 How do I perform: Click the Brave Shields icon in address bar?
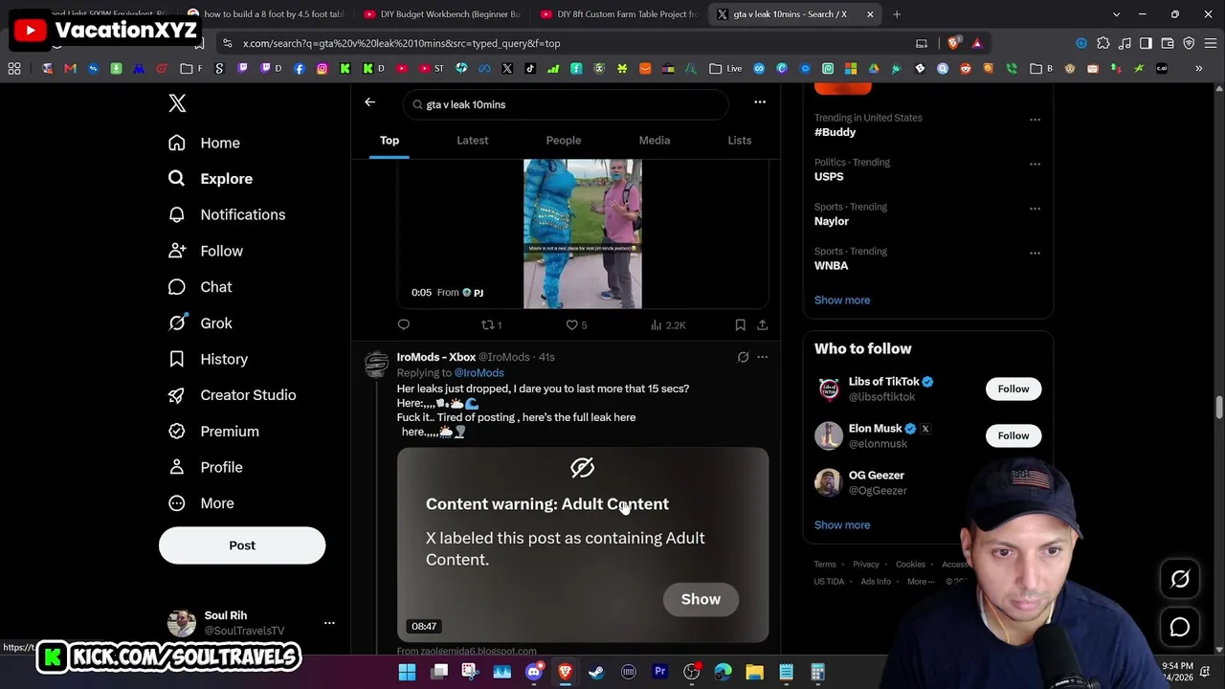[x=954, y=43]
